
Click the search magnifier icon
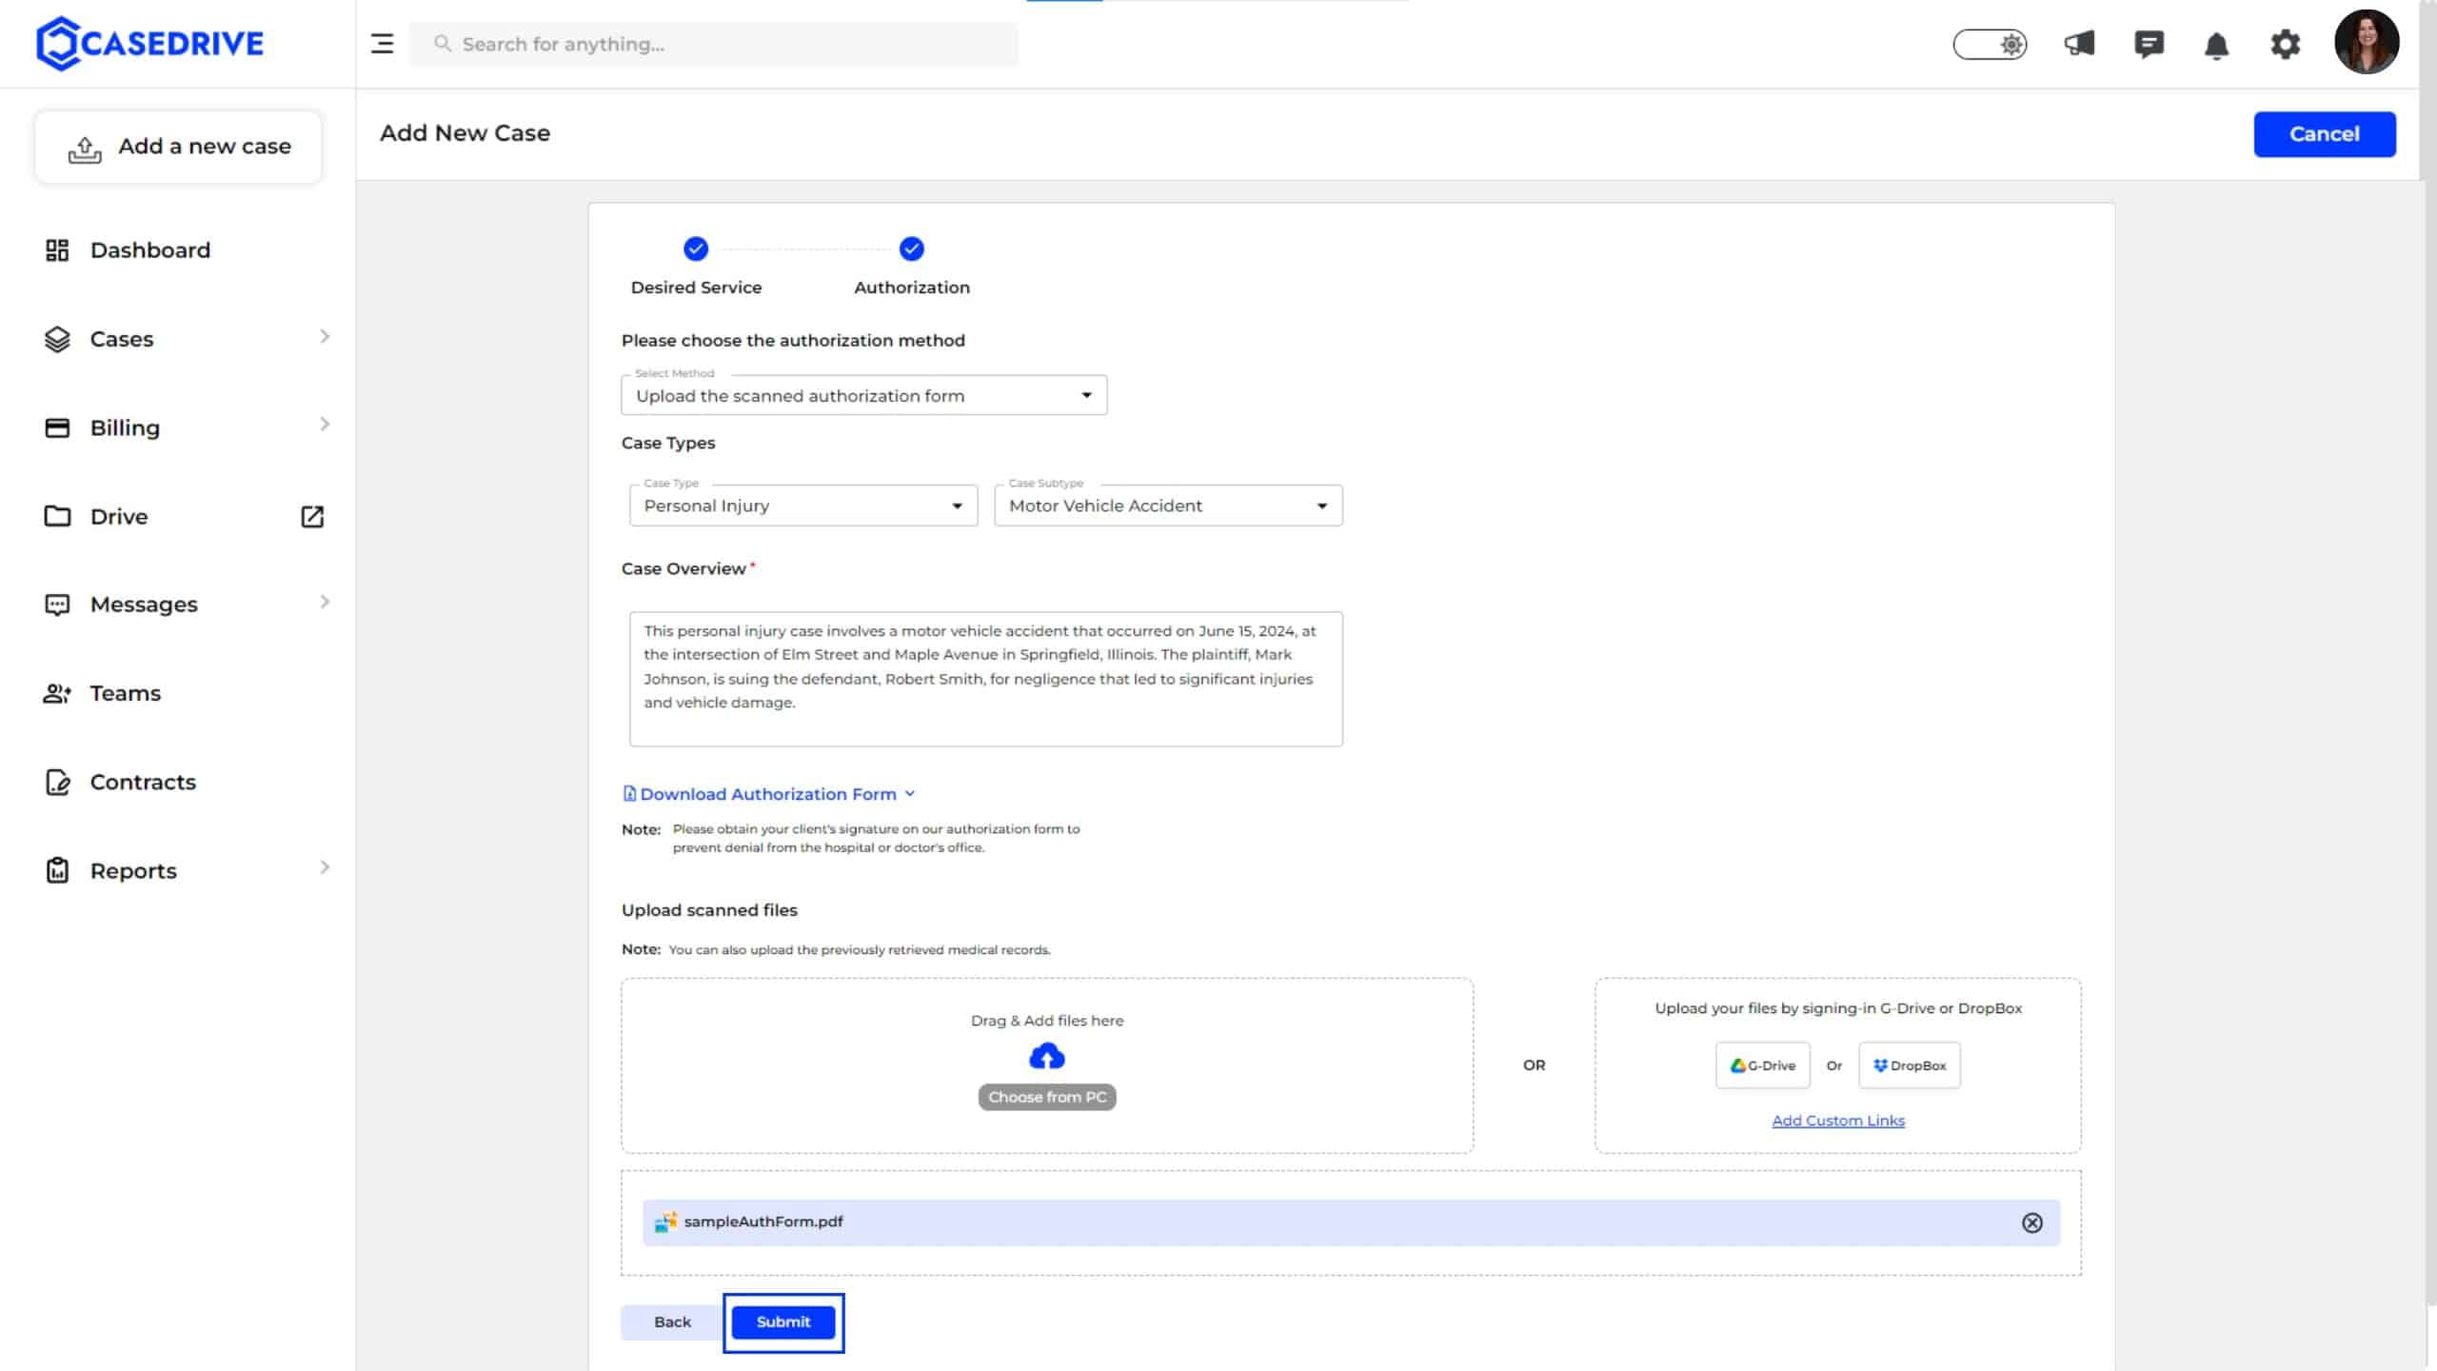click(x=442, y=44)
